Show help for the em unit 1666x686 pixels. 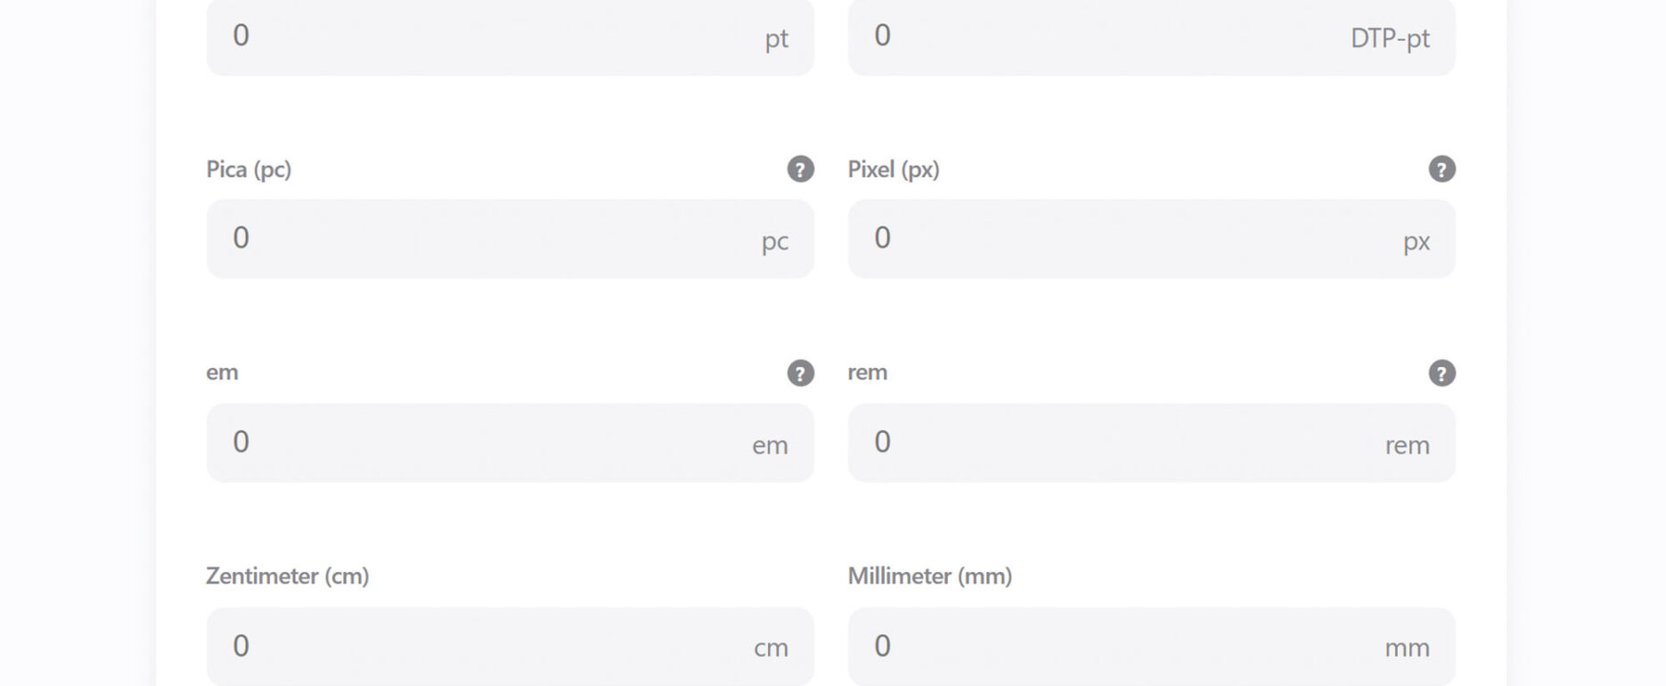(x=800, y=373)
